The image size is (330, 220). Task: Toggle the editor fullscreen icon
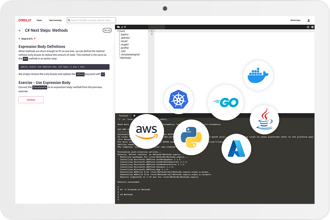[308, 27]
